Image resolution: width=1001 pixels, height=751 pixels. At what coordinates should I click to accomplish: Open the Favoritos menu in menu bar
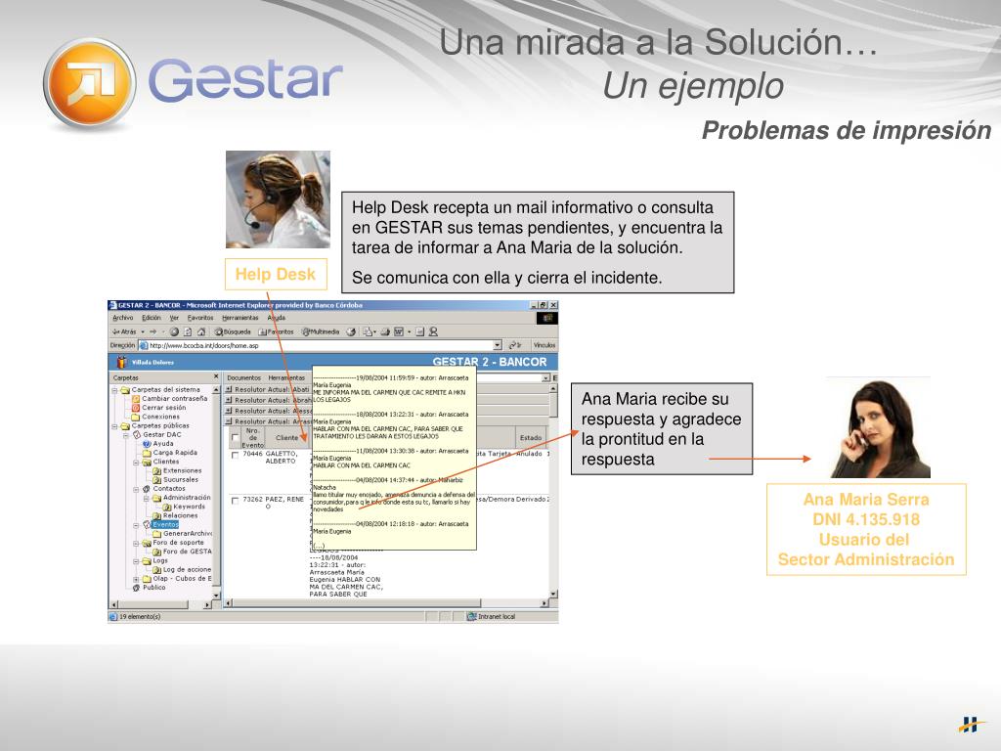(x=200, y=318)
